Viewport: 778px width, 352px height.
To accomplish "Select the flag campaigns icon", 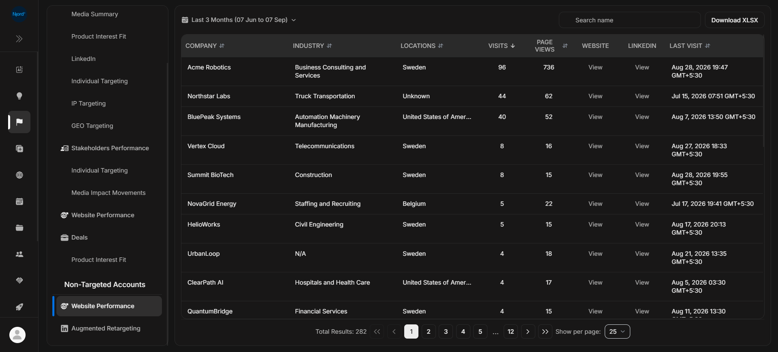I will 19,122.
